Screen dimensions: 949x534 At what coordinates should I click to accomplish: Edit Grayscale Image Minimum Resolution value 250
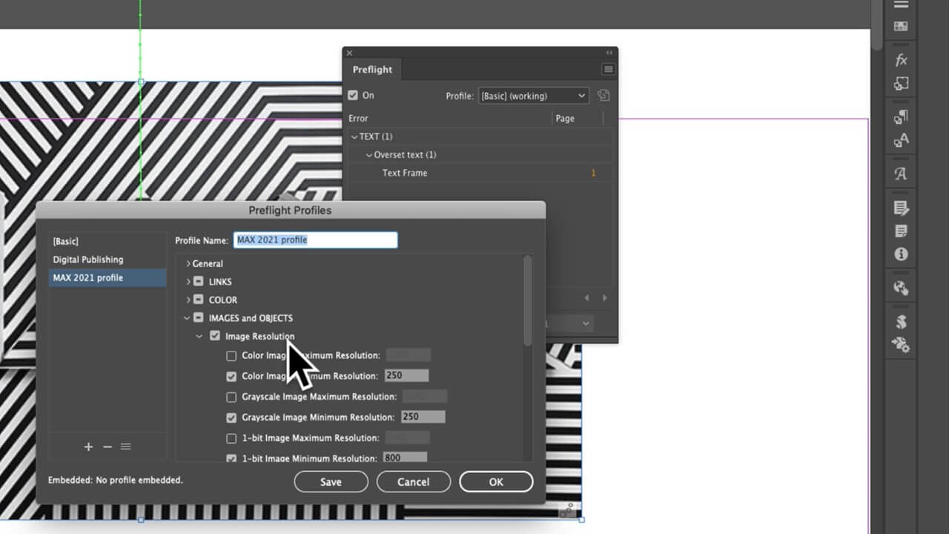click(x=423, y=417)
